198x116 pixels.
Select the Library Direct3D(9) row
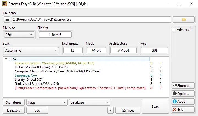[29, 80]
